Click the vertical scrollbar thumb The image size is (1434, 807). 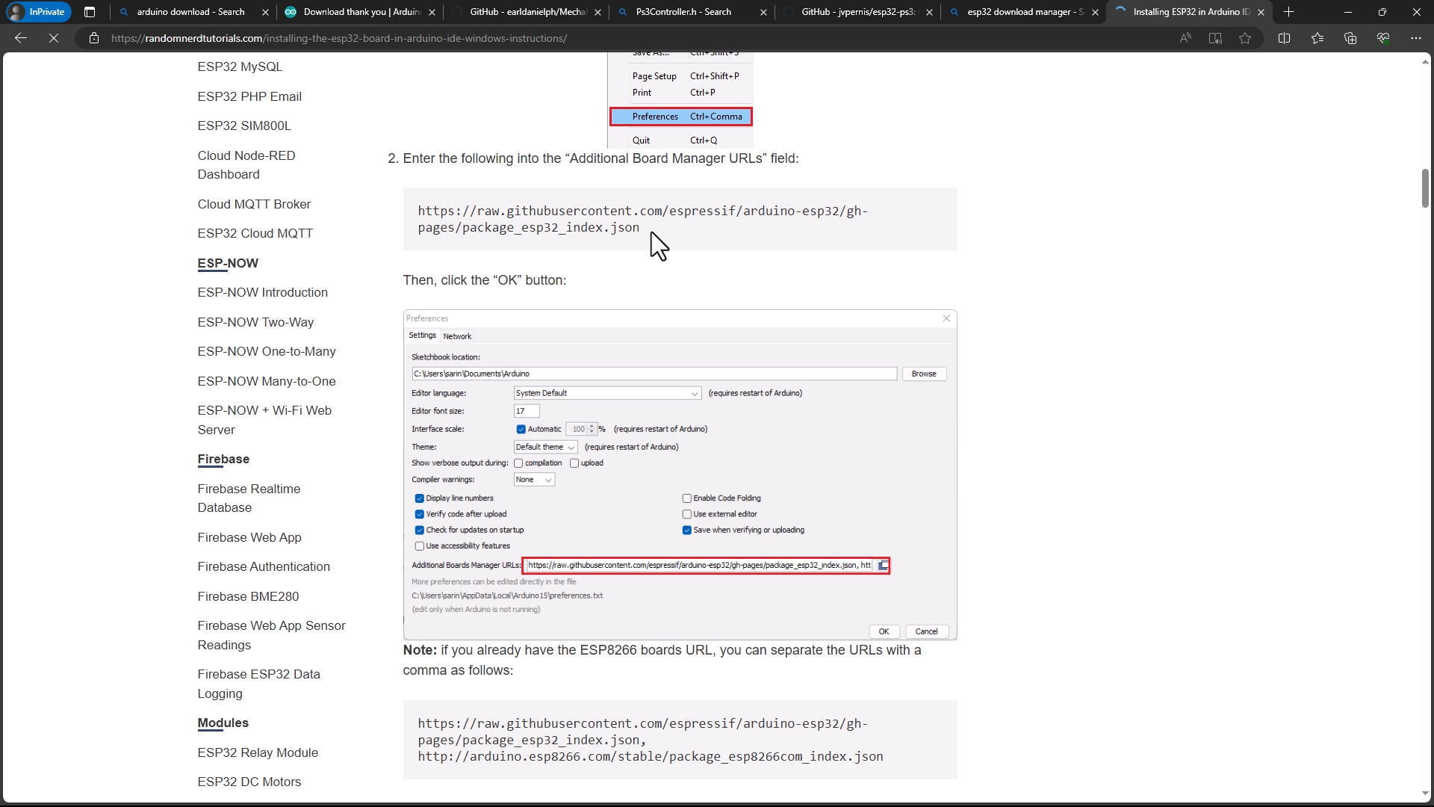(x=1425, y=188)
